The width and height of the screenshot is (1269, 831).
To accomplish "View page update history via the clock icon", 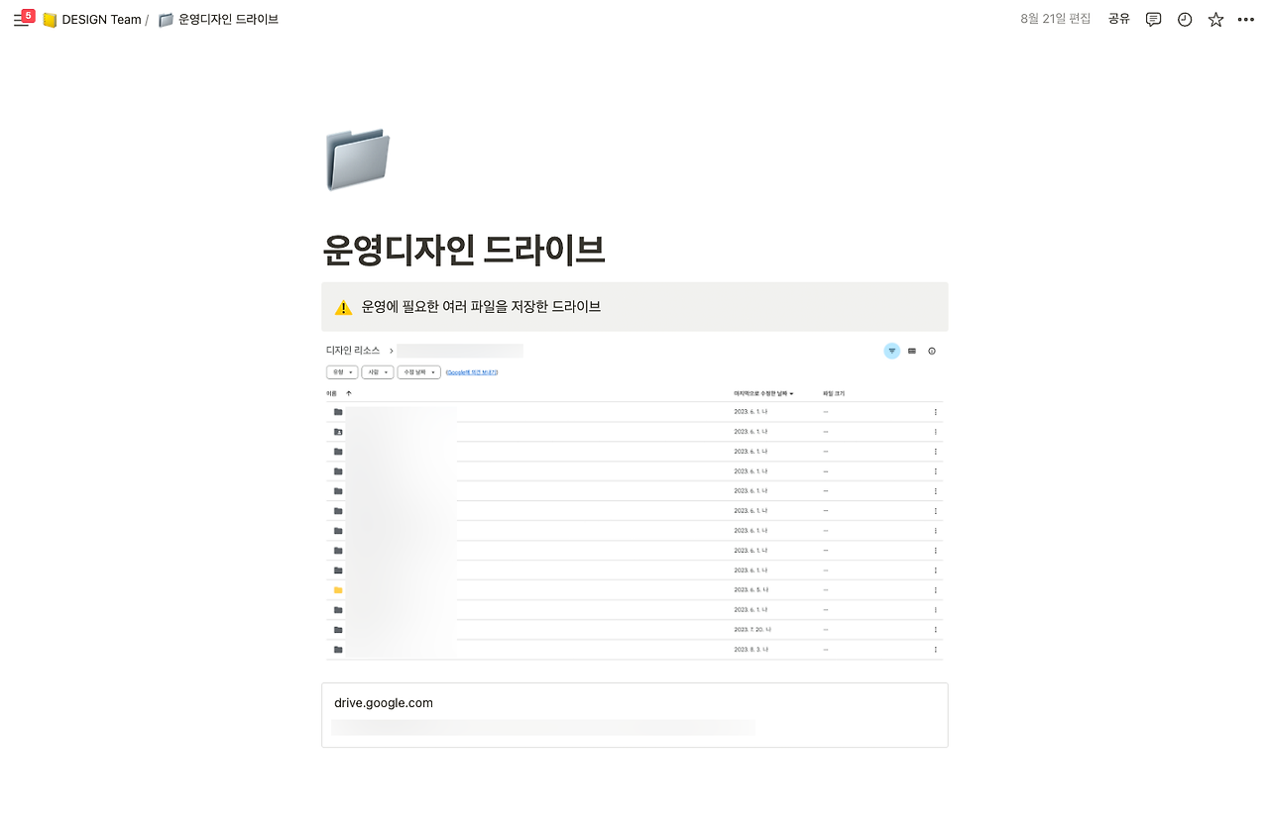I will click(x=1185, y=20).
